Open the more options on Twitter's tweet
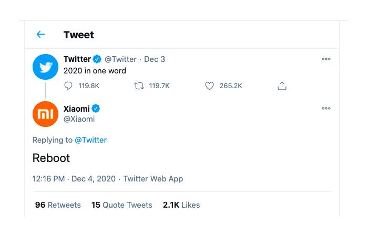The width and height of the screenshot is (368, 236). (x=326, y=59)
